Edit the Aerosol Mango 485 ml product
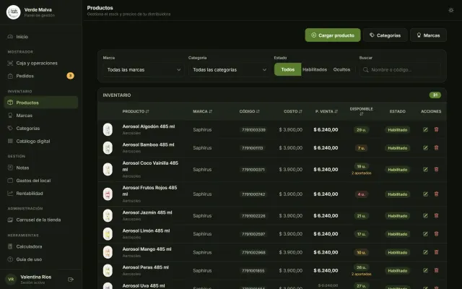Screen dimensions: 462x289 click(425, 252)
